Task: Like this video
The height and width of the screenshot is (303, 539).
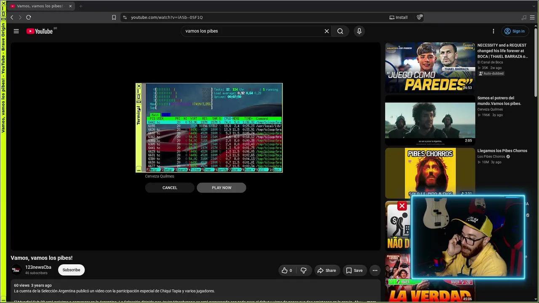Action: click(287, 271)
